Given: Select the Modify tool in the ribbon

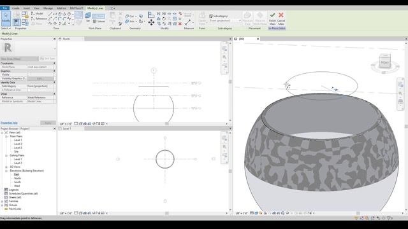Looking at the screenshot, I should click(x=6, y=18).
